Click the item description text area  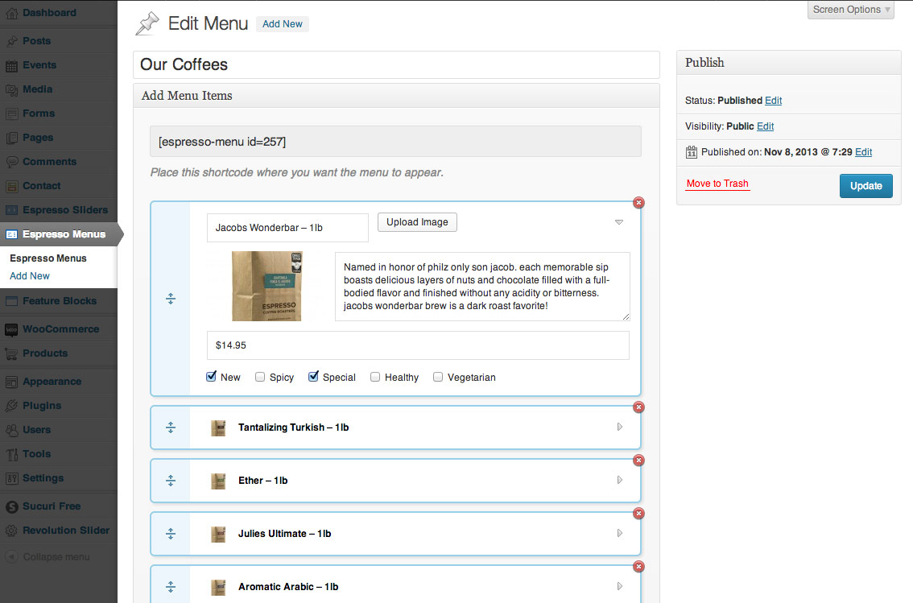[x=483, y=287]
